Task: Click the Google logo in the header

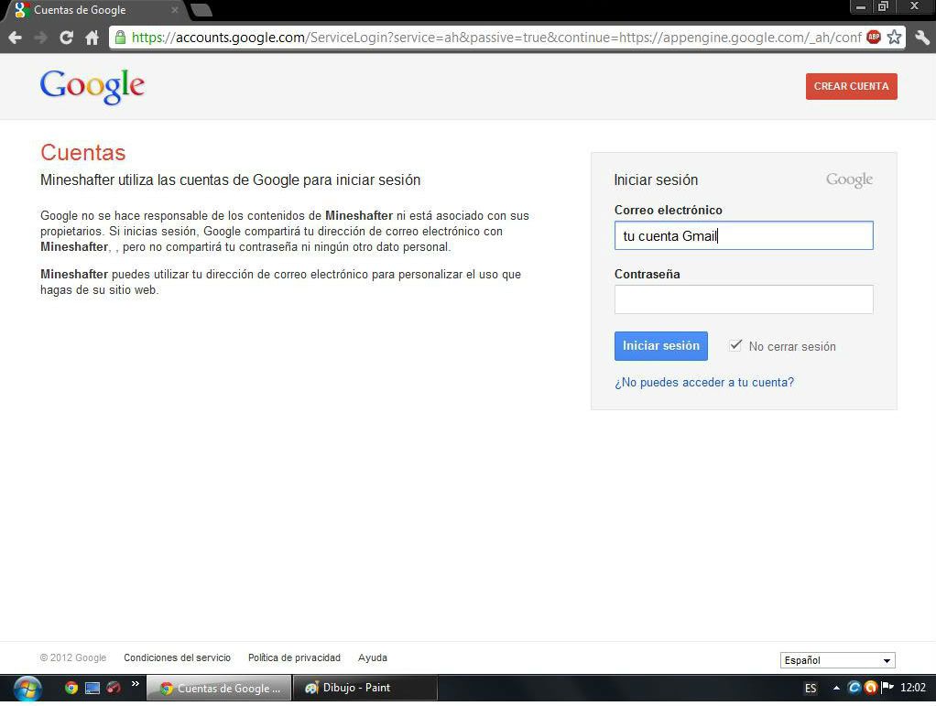Action: tap(93, 87)
